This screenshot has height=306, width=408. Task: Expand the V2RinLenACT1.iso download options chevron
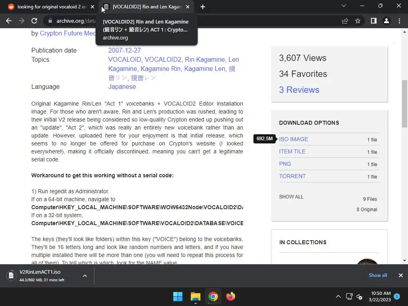(85, 276)
